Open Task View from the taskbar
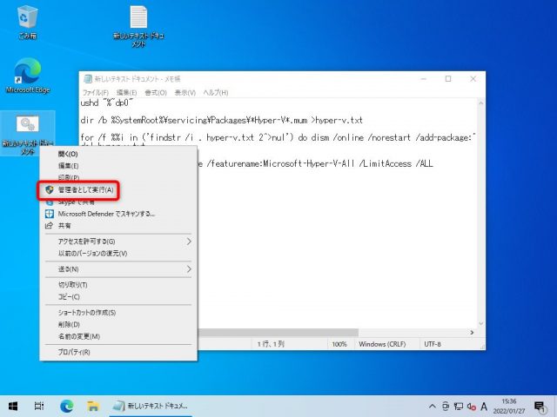The height and width of the screenshot is (417, 557). (39, 406)
